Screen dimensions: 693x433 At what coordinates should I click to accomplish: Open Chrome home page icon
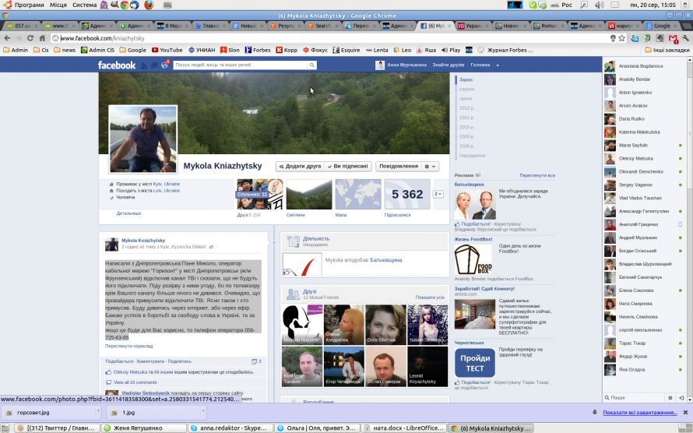click(x=42, y=38)
